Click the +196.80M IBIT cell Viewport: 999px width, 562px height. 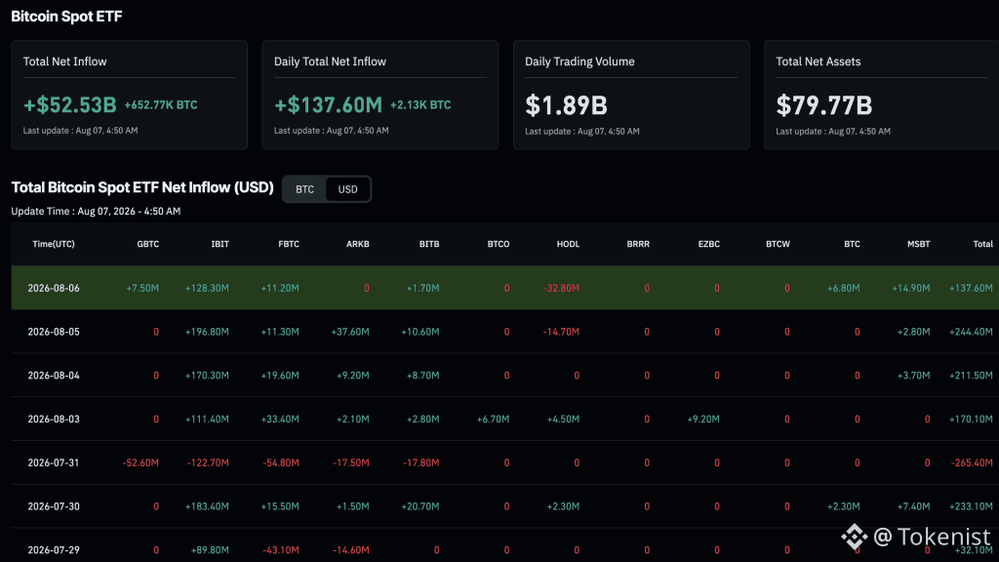click(x=207, y=332)
